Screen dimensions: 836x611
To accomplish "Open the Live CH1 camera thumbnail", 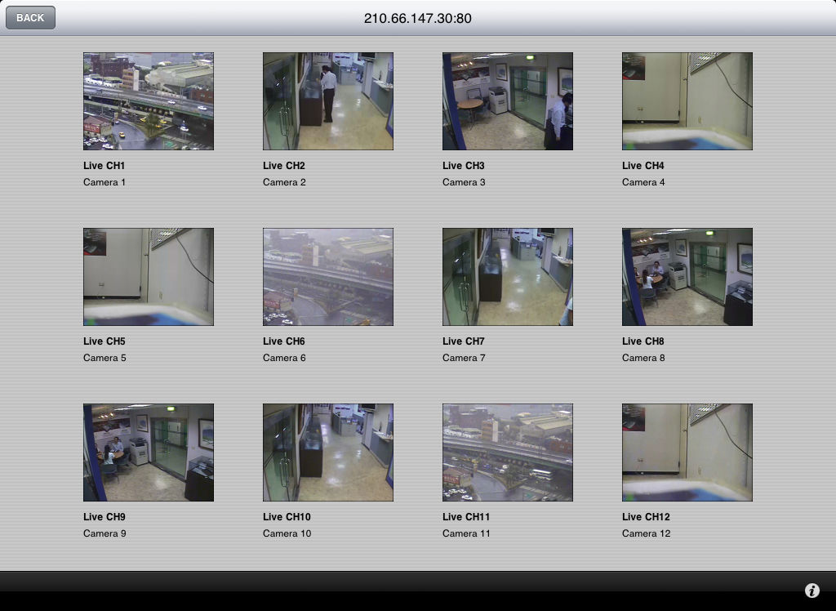I will coord(149,100).
